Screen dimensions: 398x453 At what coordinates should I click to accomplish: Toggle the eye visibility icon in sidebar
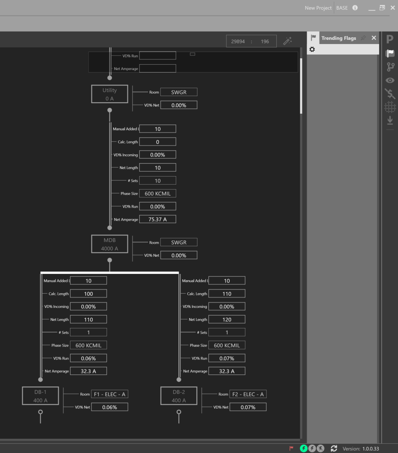point(390,80)
